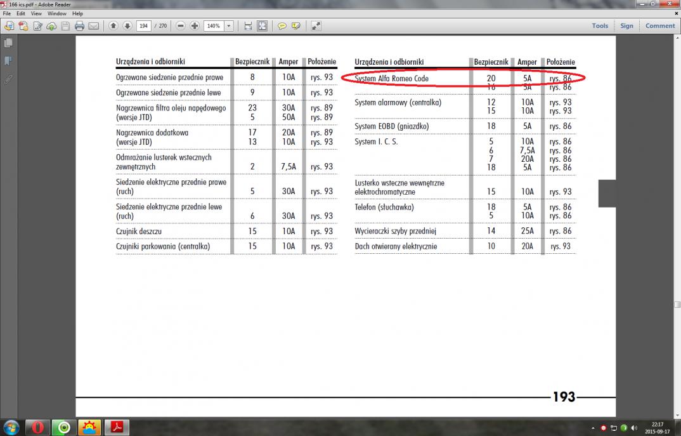Click the vertical scrollbar thumb

coord(677,304)
